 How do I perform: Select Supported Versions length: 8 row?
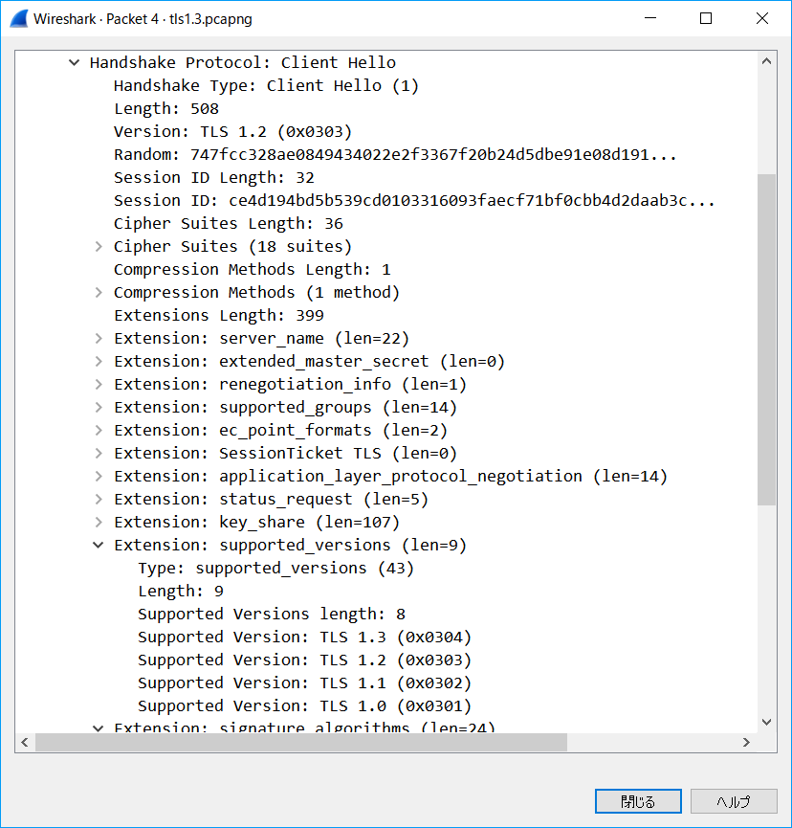[272, 615]
